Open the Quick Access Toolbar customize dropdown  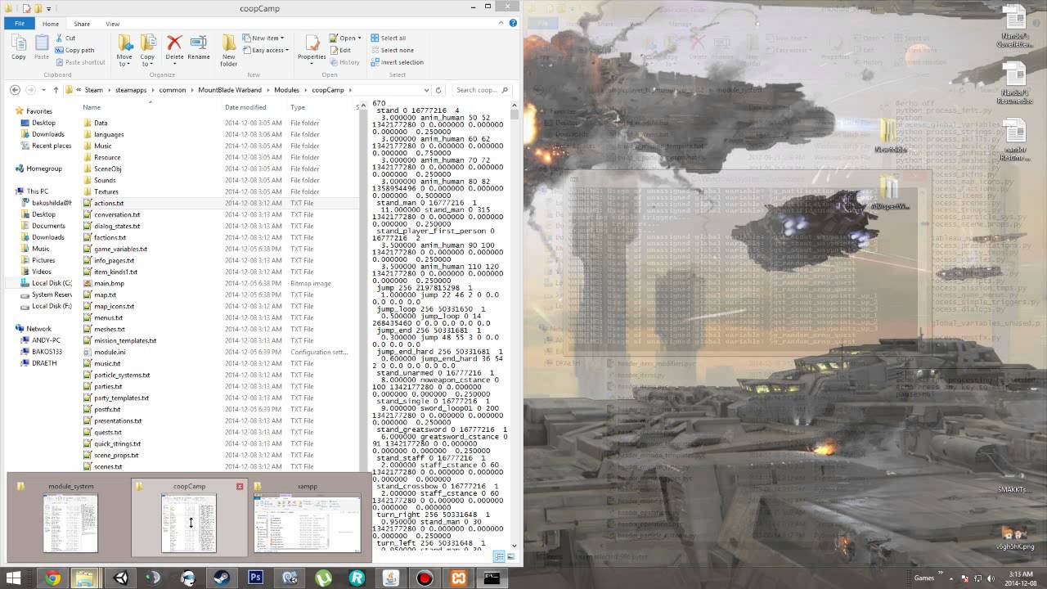(48, 8)
